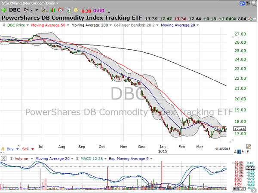This screenshot has height=193, width=258.
Task: Expand the Moving Average 50 dropdown arrow
Action: pos(68,25)
